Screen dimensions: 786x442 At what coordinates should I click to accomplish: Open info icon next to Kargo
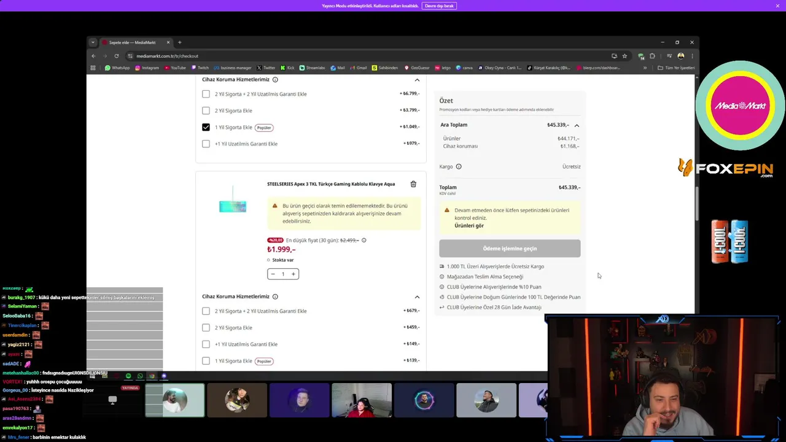459,166
